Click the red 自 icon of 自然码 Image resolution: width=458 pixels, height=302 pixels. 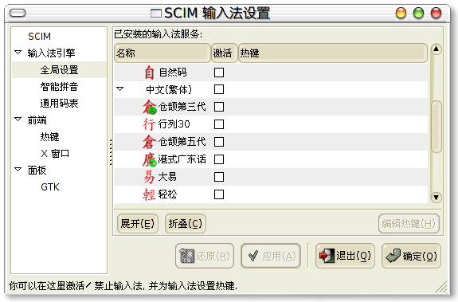point(149,73)
